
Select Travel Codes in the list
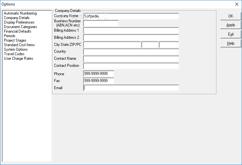14,54
